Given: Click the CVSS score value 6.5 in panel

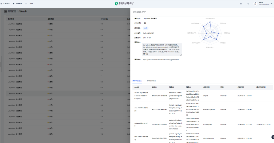Looking at the screenshot, I should click(145, 23).
